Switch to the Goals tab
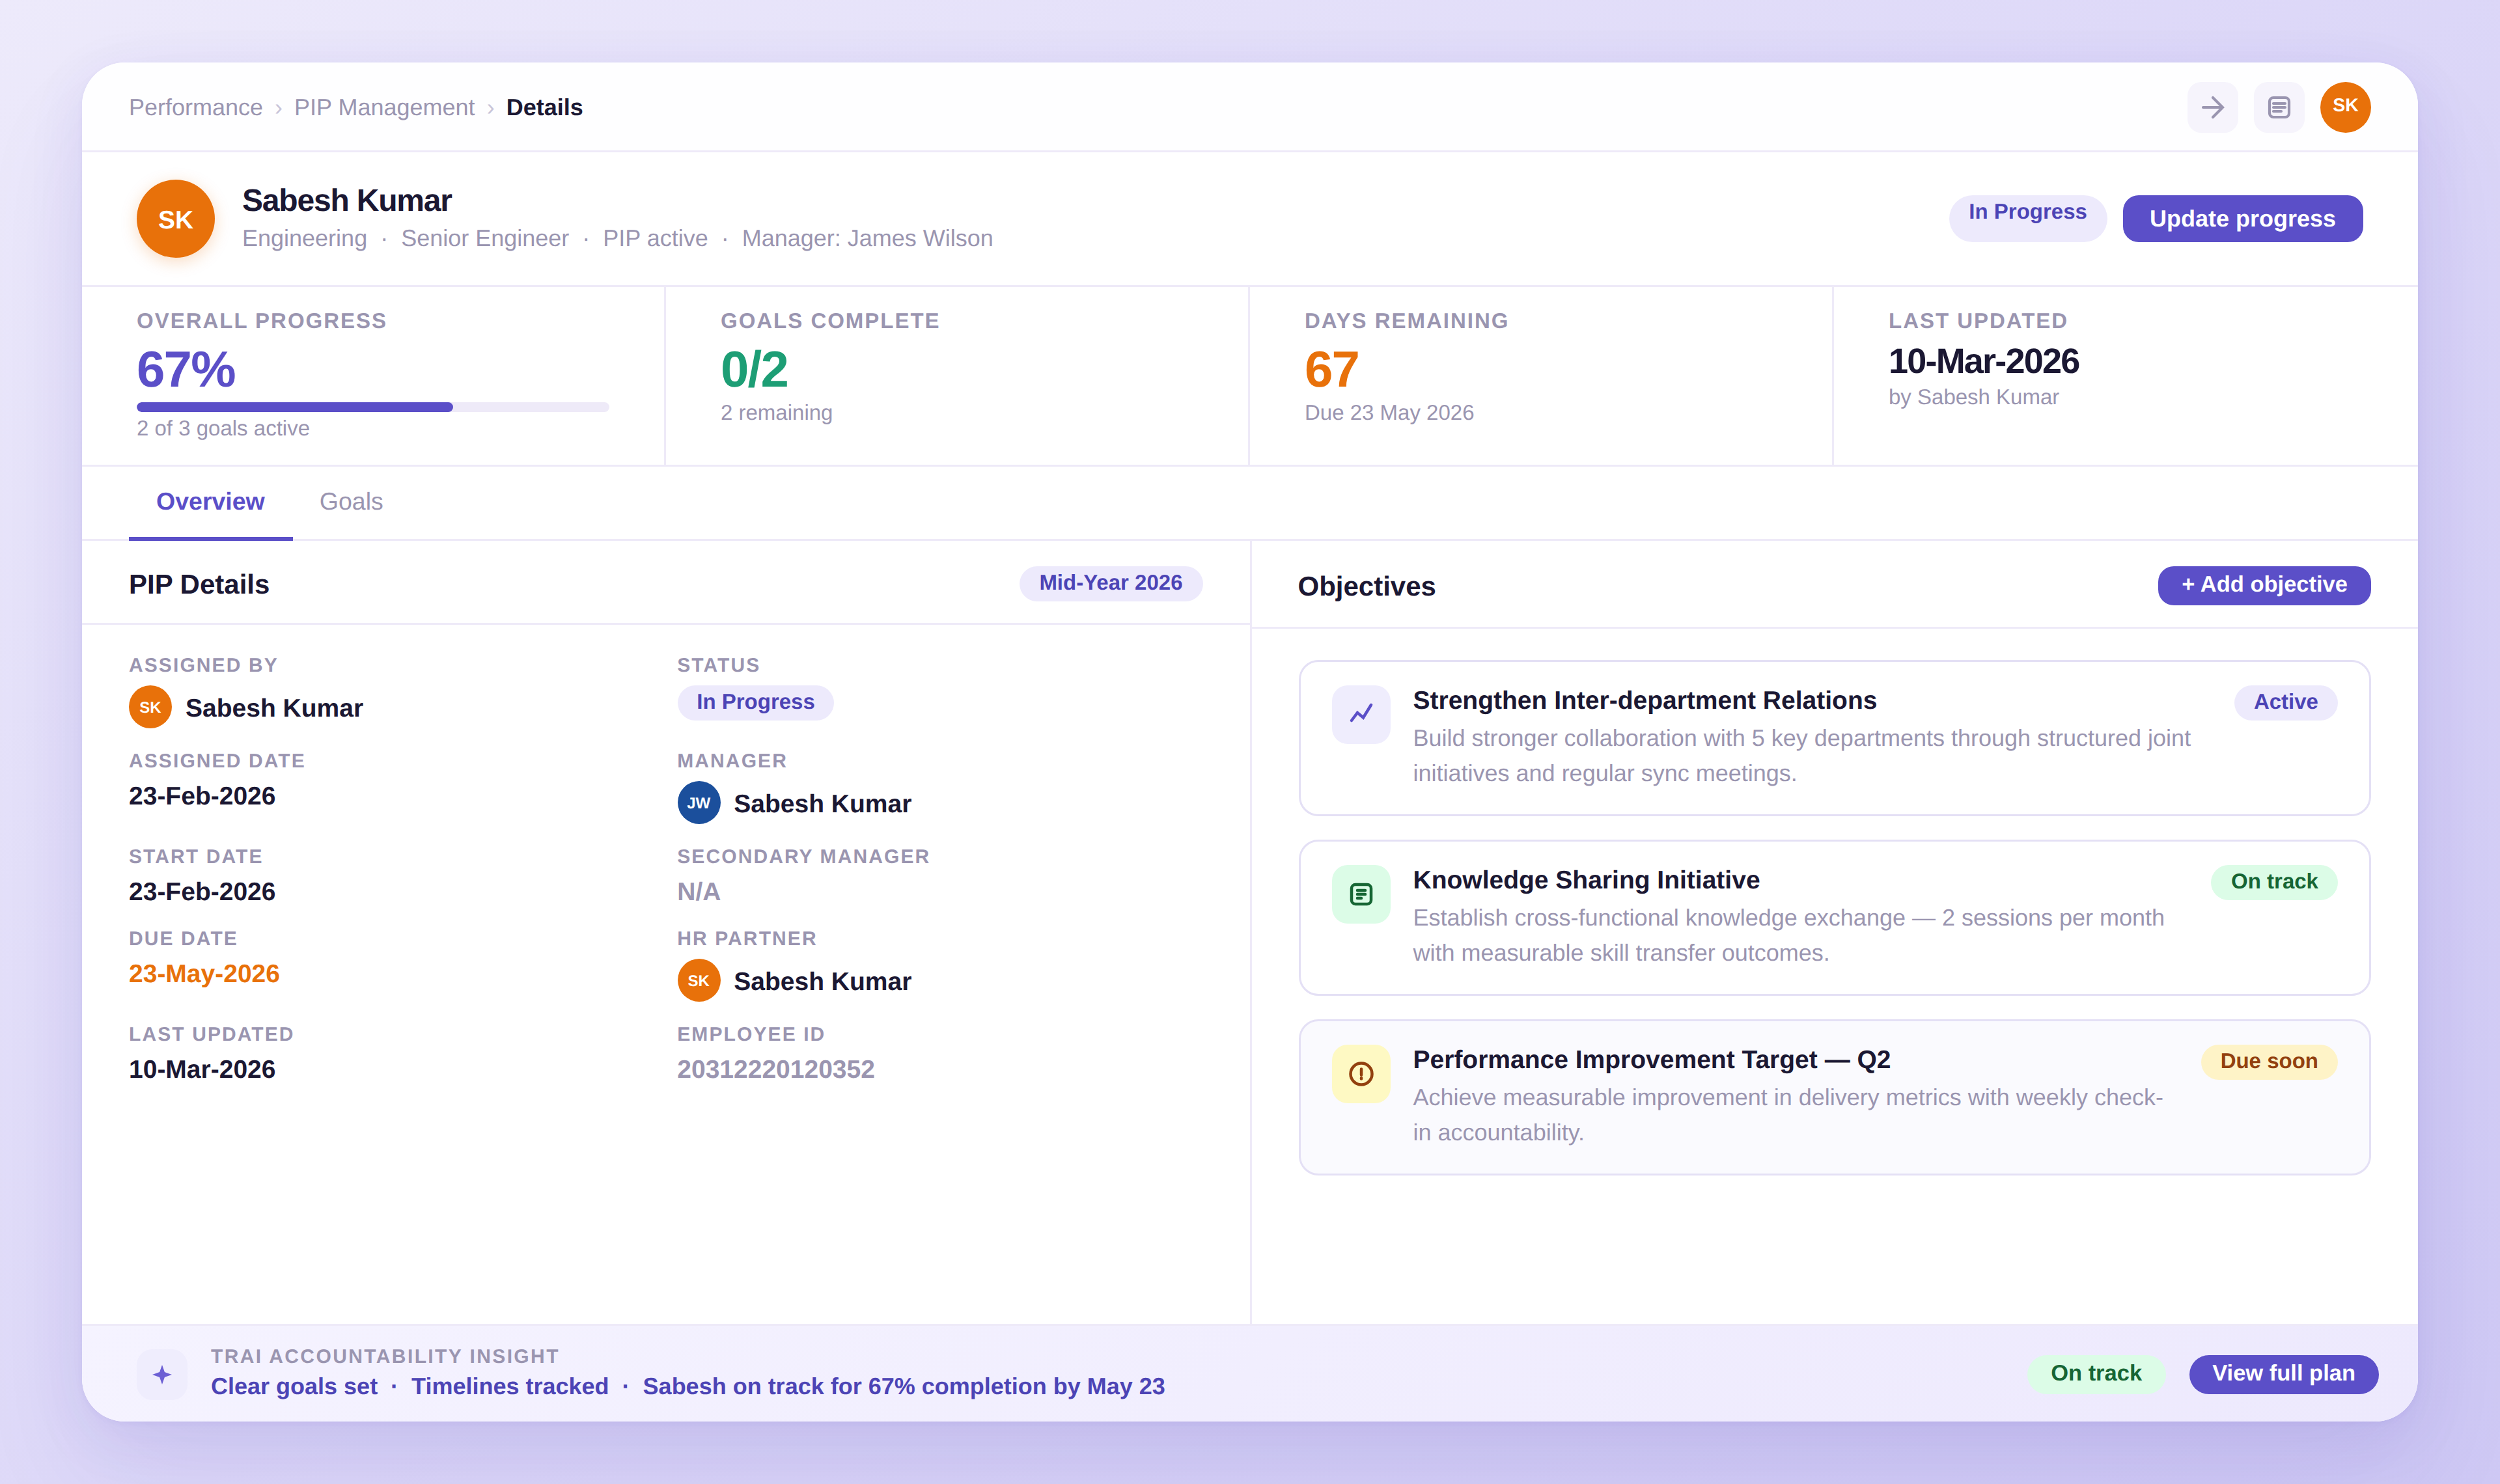Screen dimensions: 2500x1484 tap(351, 501)
